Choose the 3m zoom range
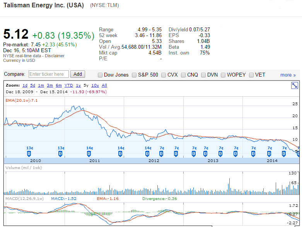This screenshot has height=227, width=302. [50, 85]
